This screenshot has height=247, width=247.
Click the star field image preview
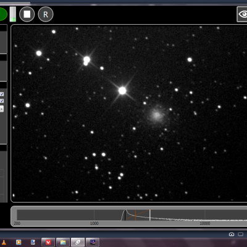pos(129,114)
